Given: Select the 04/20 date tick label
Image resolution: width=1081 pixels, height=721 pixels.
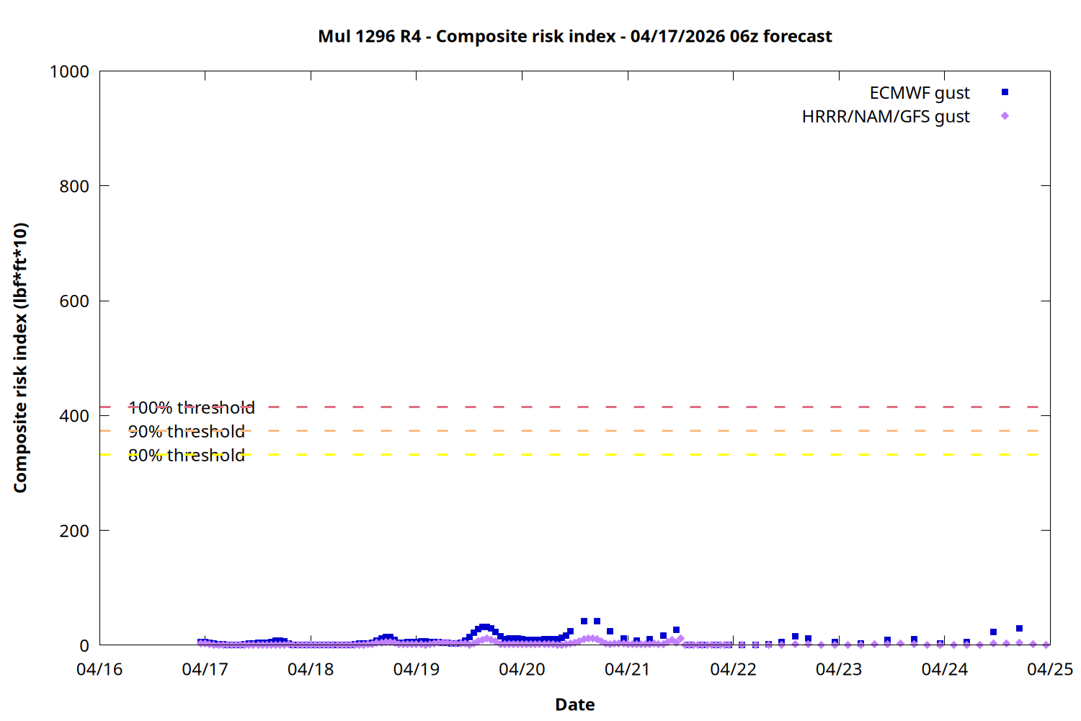Looking at the screenshot, I should 522,670.
